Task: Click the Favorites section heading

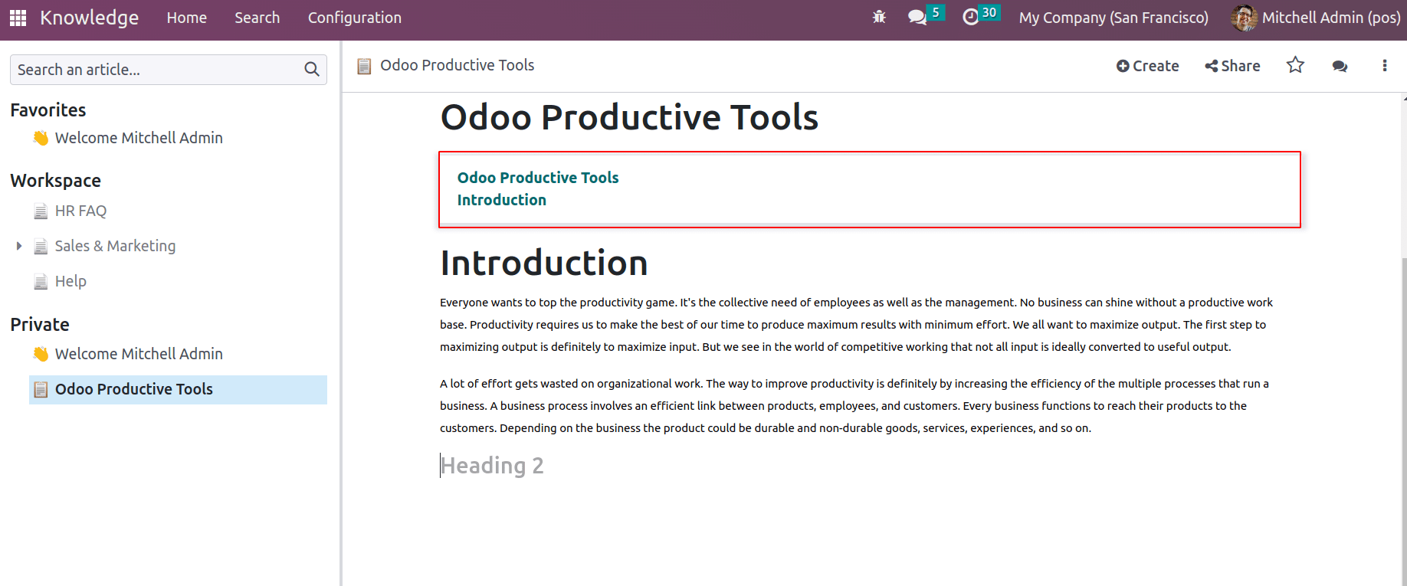Action: coord(48,110)
